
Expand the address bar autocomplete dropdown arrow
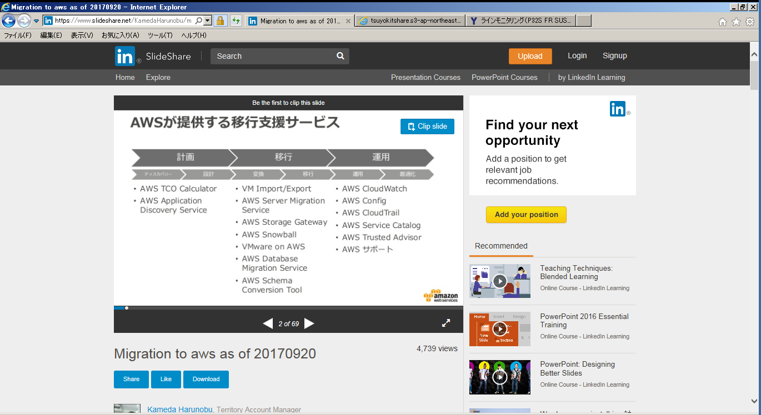pyautogui.click(x=208, y=21)
